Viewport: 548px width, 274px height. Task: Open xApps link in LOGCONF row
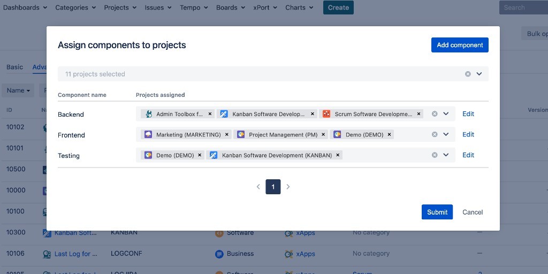point(306,254)
